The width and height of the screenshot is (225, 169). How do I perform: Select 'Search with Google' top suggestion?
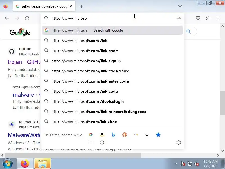[x=112, y=30]
